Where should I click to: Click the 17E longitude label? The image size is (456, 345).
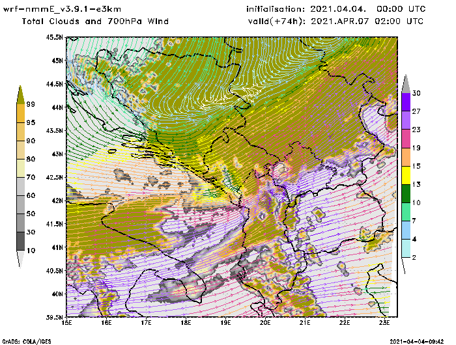[x=146, y=323]
